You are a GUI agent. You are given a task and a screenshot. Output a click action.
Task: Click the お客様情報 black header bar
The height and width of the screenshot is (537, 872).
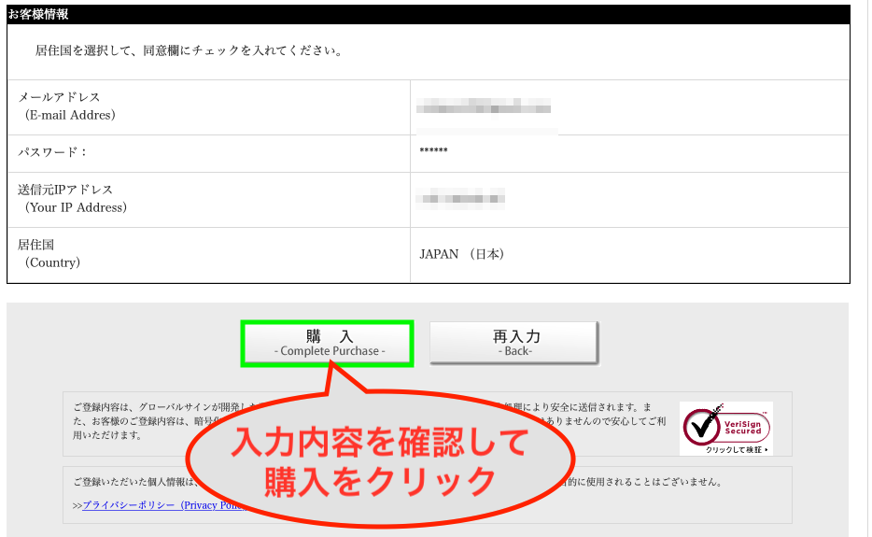(x=428, y=15)
